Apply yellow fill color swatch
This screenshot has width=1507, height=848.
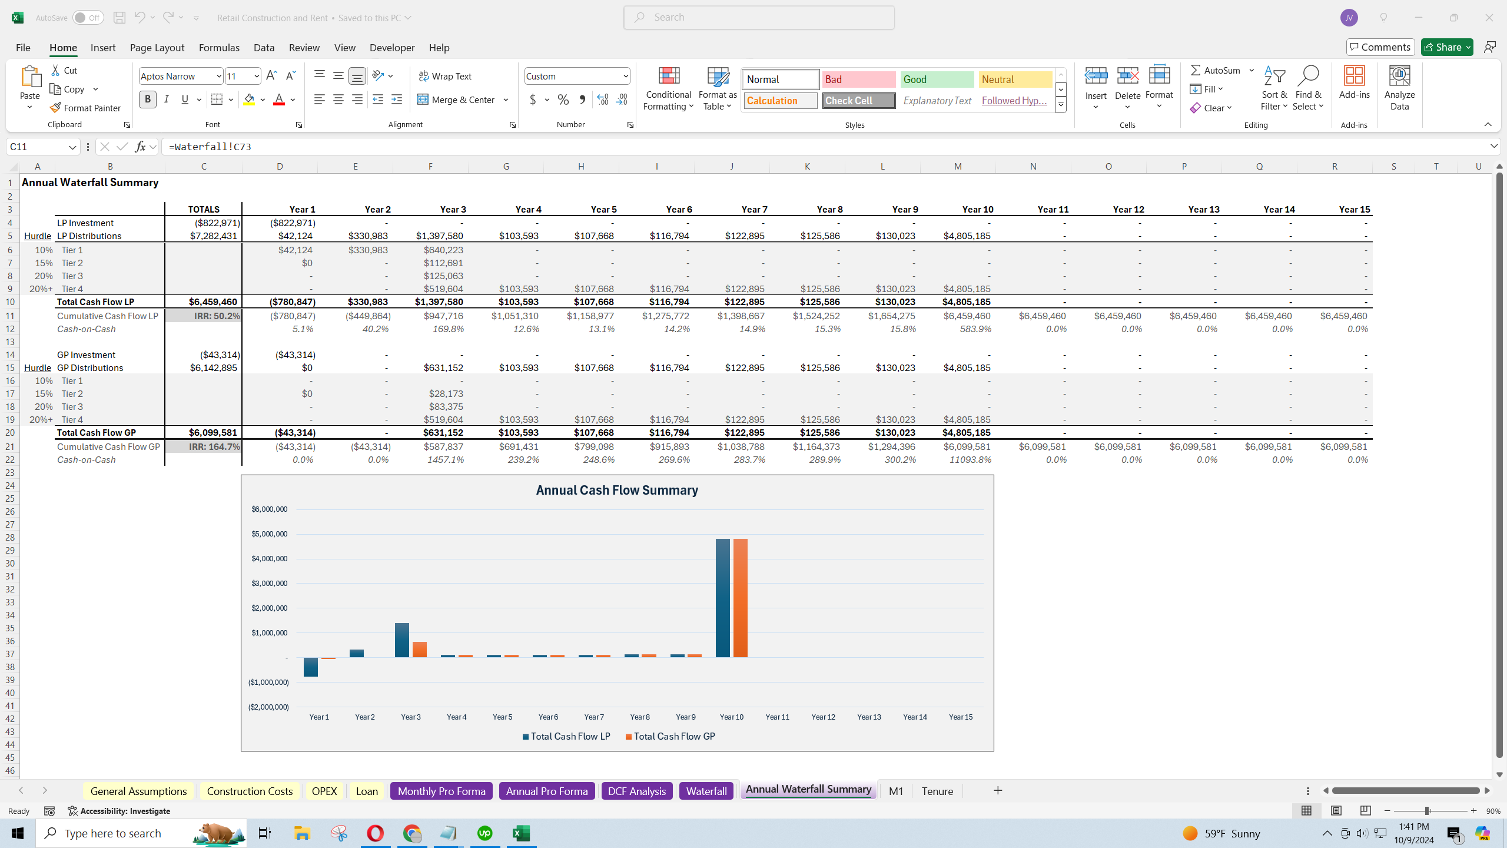pos(249,100)
